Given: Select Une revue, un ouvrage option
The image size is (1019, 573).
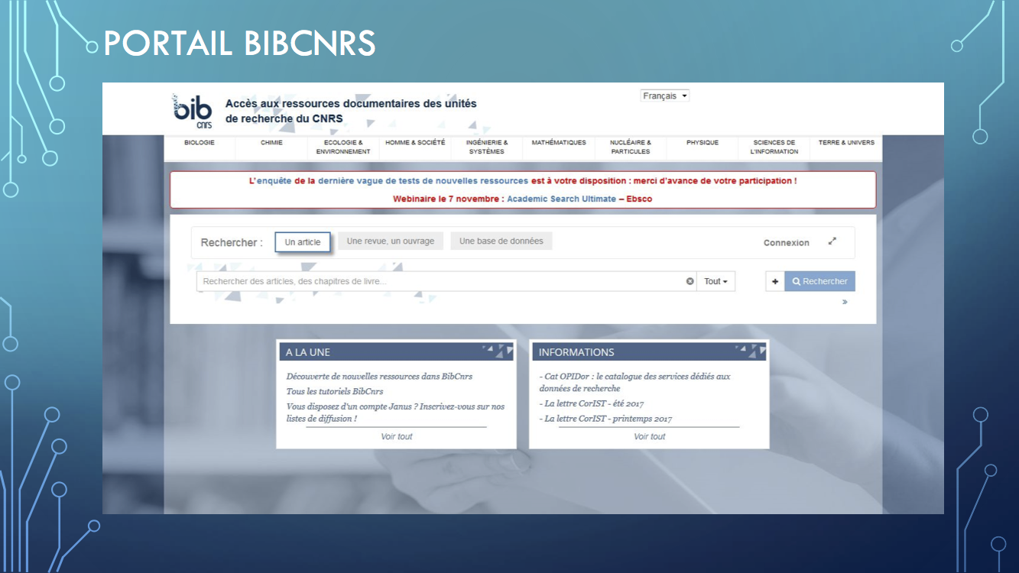Looking at the screenshot, I should tap(391, 241).
